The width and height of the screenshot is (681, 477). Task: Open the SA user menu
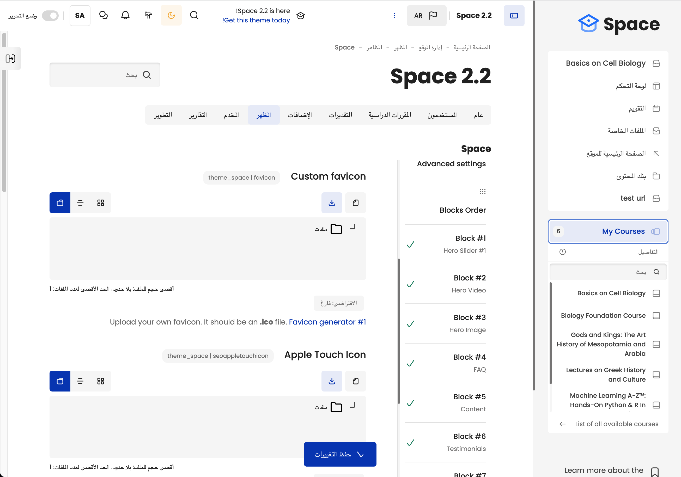coord(80,15)
